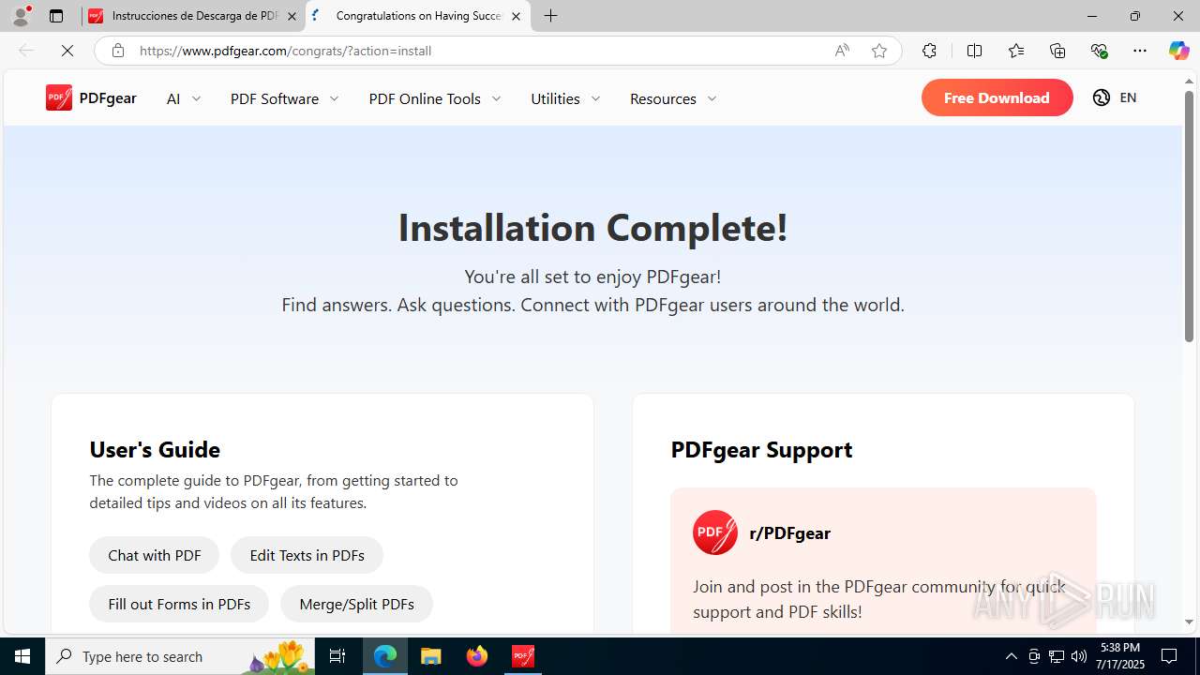This screenshot has width=1200, height=675.
Task: Show hidden system tray icons
Action: click(1011, 656)
